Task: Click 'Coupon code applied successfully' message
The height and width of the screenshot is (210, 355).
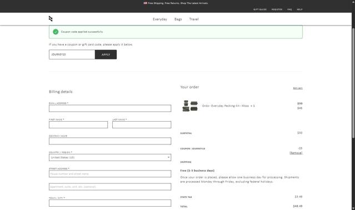Action: 82,32
